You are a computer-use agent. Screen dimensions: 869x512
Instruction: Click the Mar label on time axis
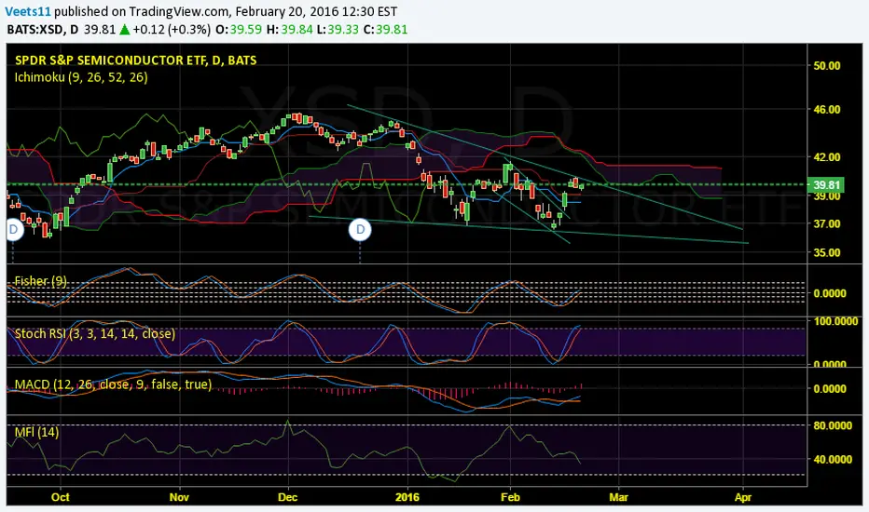pos(618,497)
